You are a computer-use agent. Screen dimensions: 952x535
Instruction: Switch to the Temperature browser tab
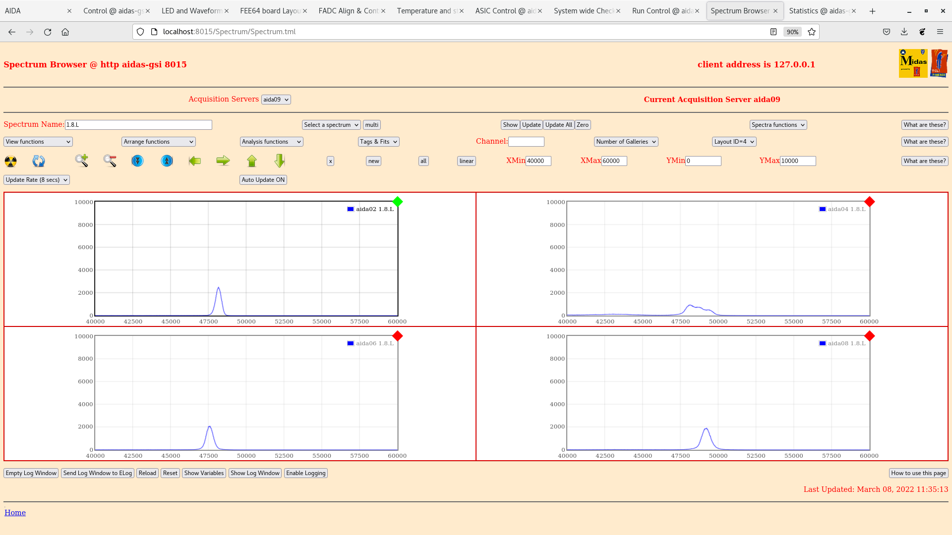[x=426, y=11]
